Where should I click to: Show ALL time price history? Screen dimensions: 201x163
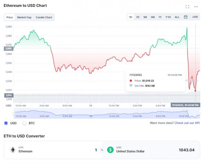pyautogui.click(x=177, y=17)
